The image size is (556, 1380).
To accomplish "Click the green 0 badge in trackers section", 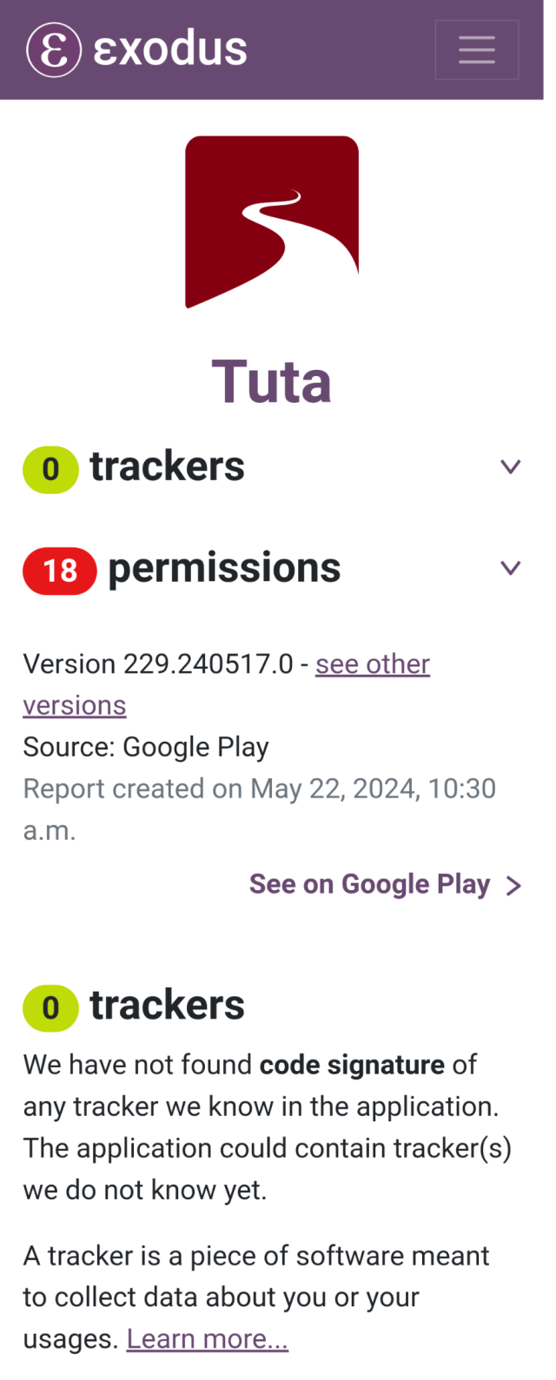I will (50, 1007).
